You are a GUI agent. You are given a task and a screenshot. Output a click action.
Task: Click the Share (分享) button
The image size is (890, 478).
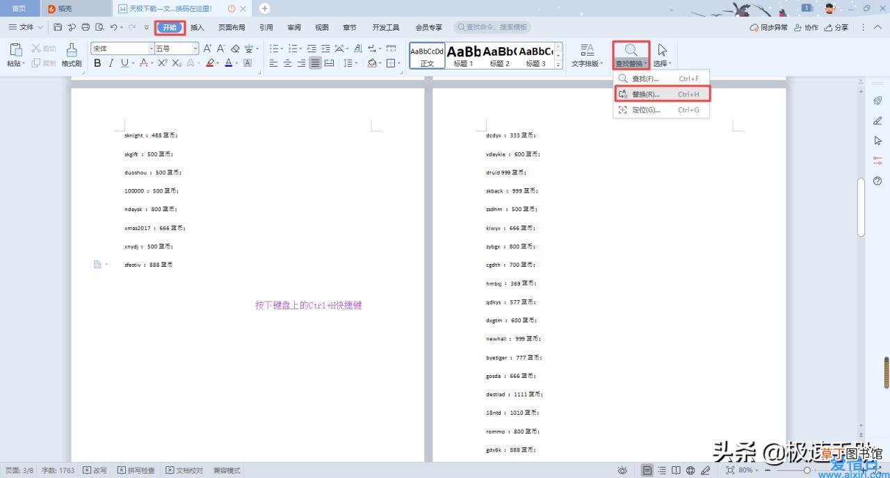[837, 28]
